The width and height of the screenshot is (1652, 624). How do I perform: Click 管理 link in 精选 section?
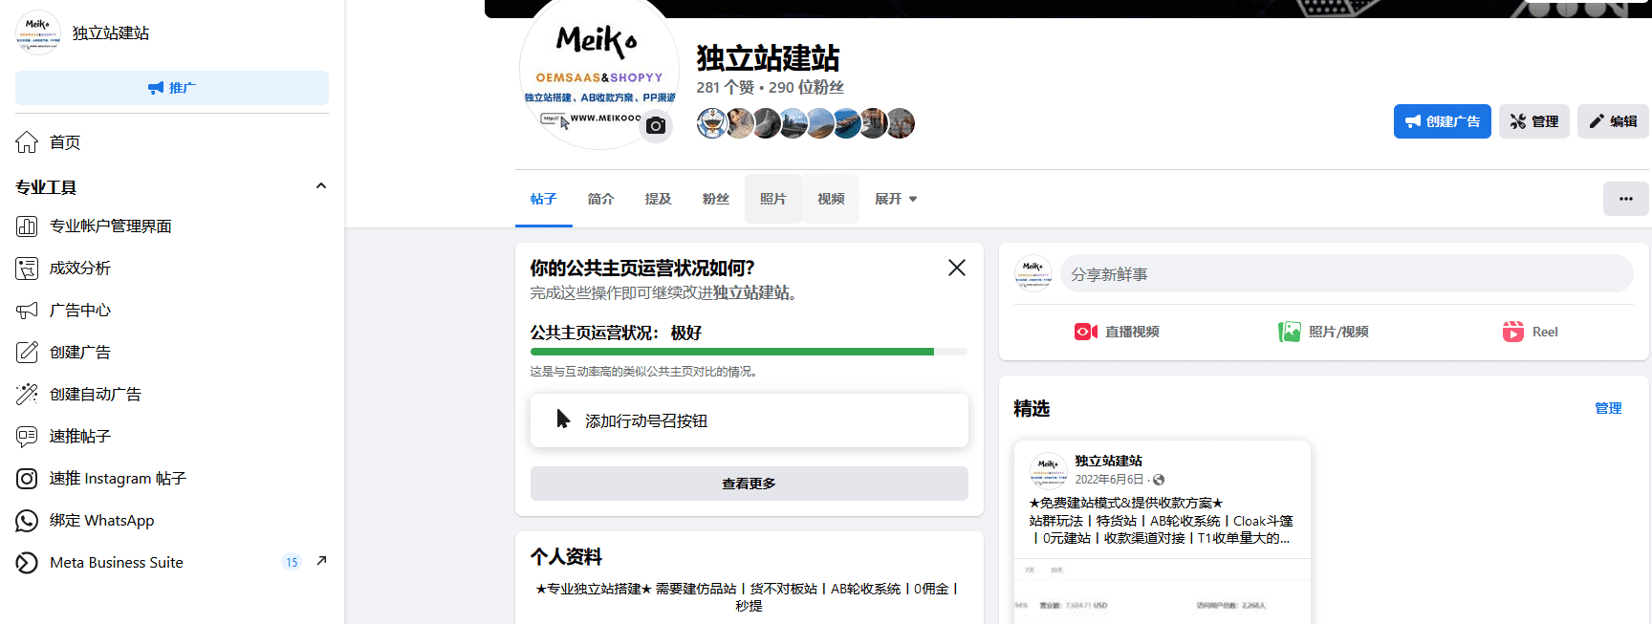[x=1608, y=408]
